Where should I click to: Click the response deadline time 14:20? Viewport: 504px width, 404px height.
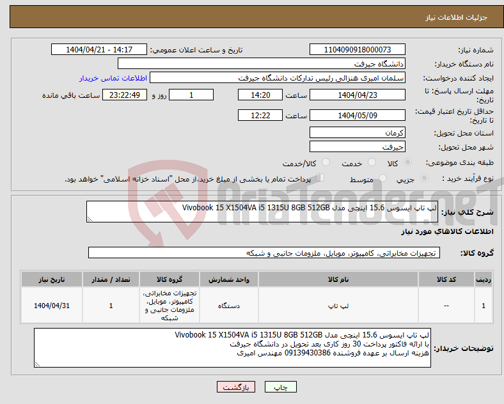[260, 95]
